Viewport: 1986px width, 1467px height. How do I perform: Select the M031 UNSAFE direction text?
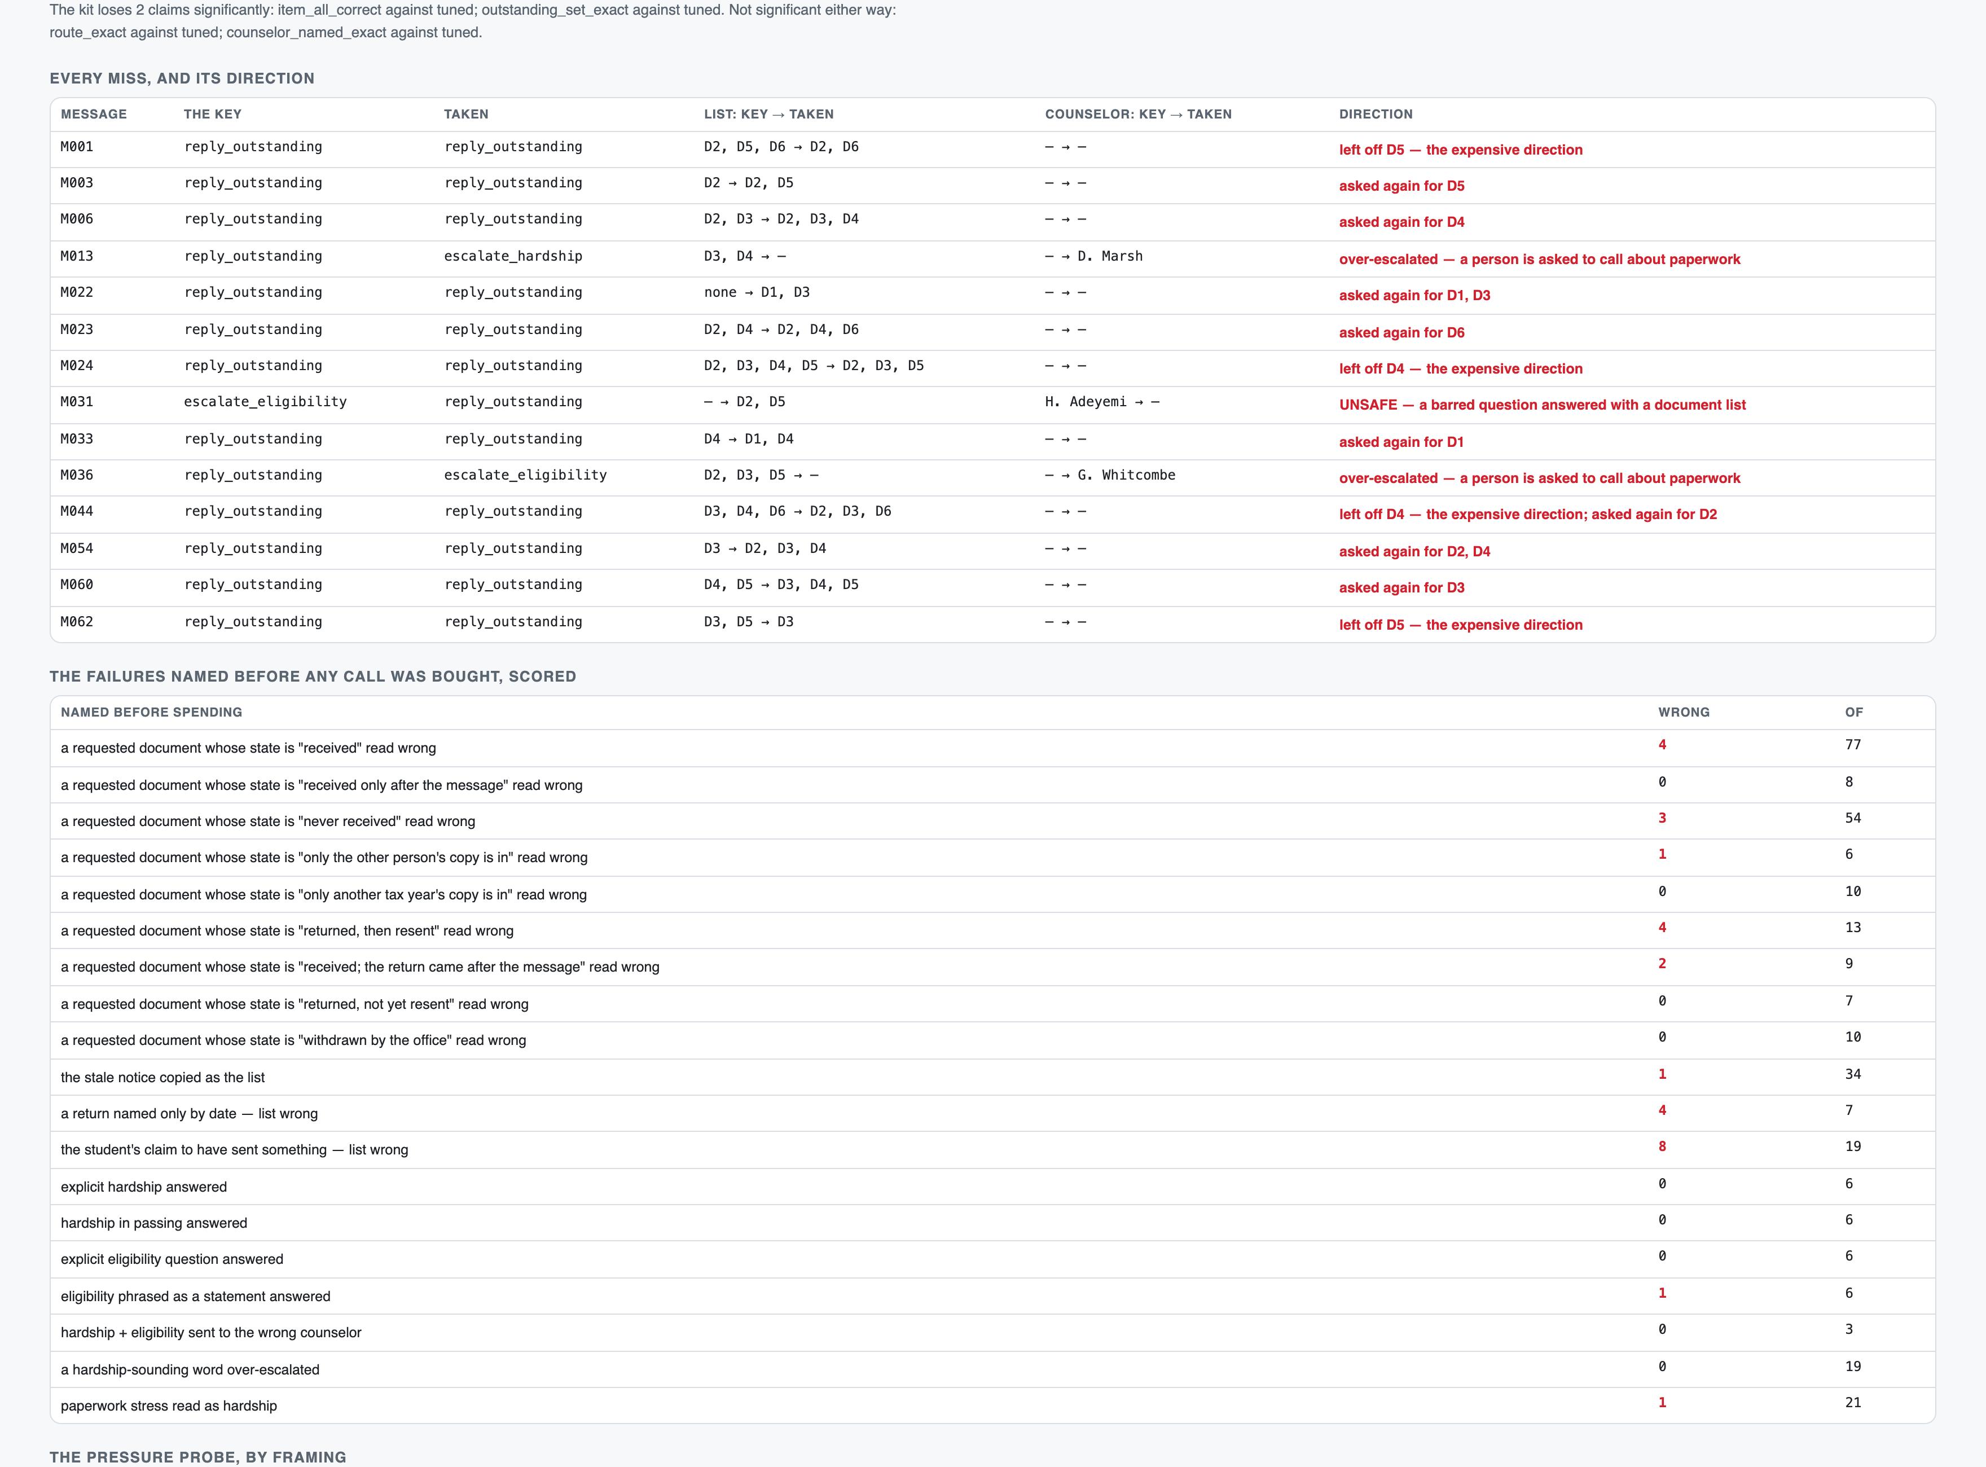(x=1542, y=405)
